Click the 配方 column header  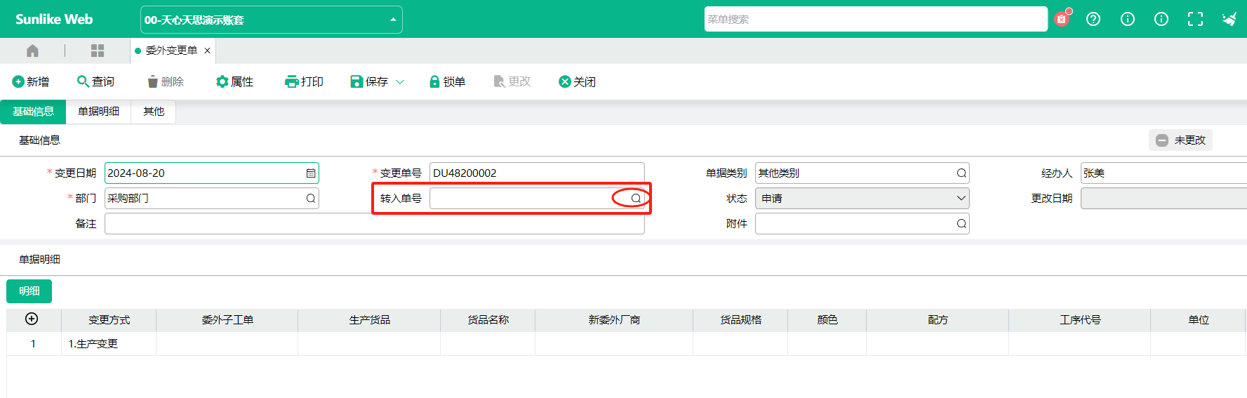tap(938, 320)
